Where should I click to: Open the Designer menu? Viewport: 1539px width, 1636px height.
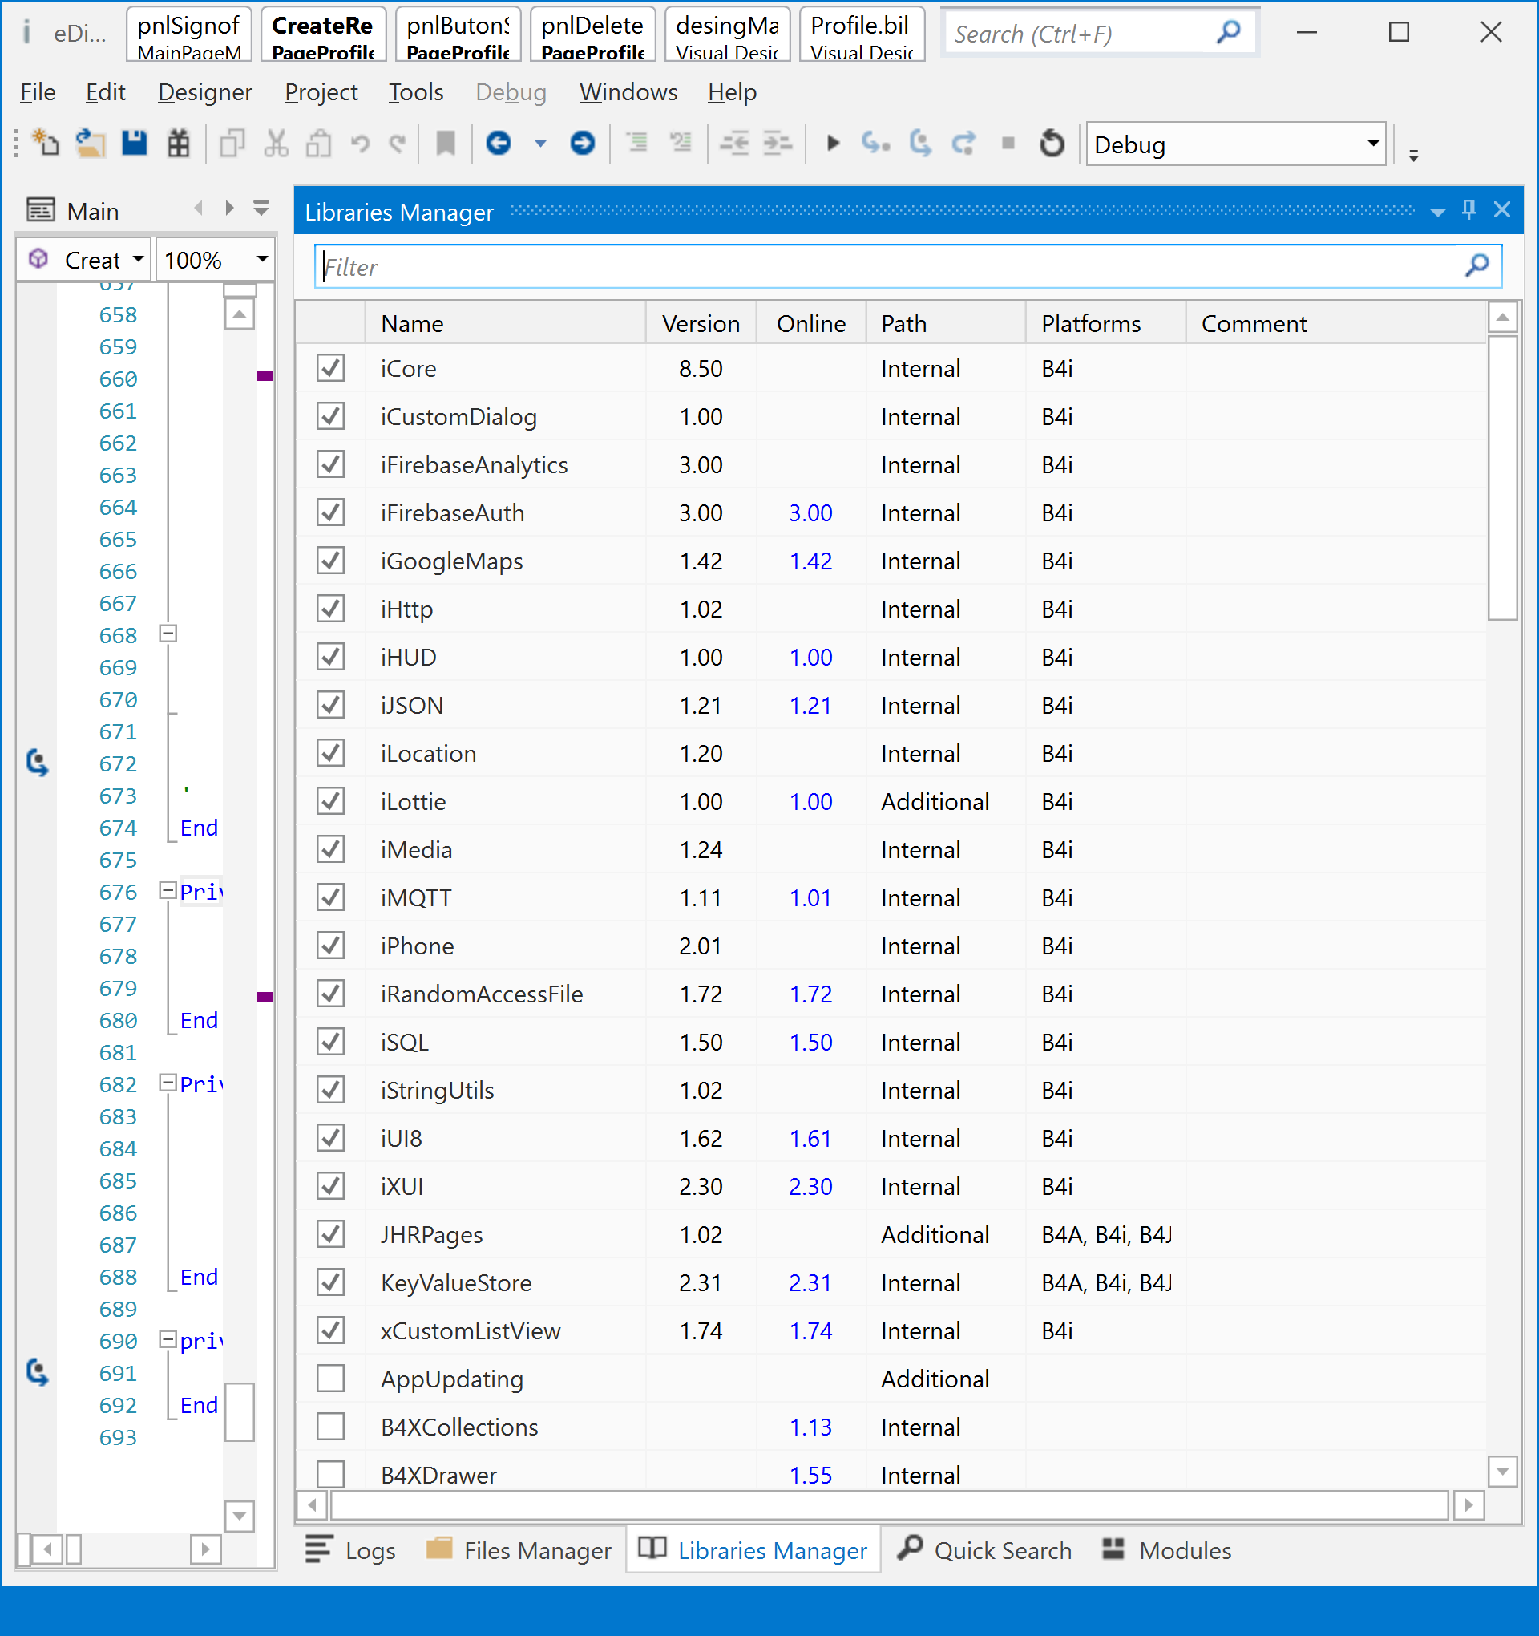(205, 92)
